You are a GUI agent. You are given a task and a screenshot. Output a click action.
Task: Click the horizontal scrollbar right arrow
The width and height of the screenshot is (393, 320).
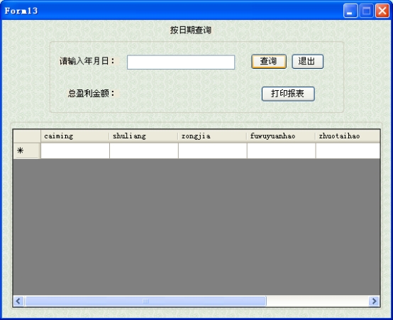375,301
